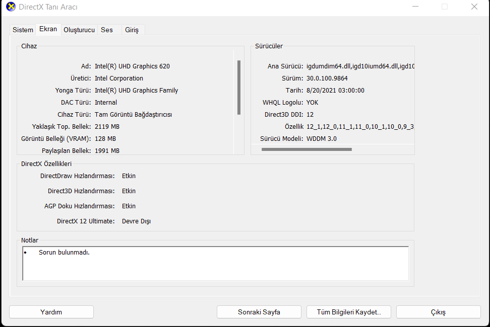The width and height of the screenshot is (490, 327).
Task: Click the 'DirectX 12 Ultimate:' label
Action: 86,221
